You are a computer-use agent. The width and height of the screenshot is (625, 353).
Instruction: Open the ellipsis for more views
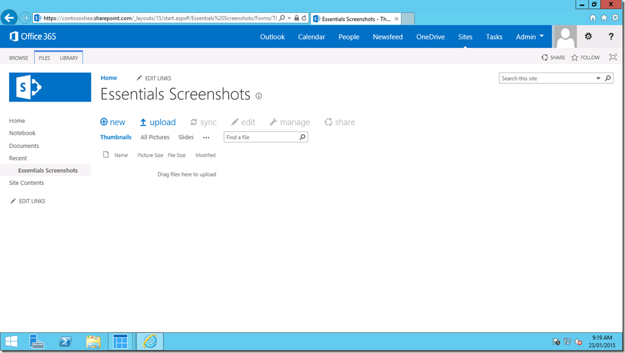coord(205,138)
